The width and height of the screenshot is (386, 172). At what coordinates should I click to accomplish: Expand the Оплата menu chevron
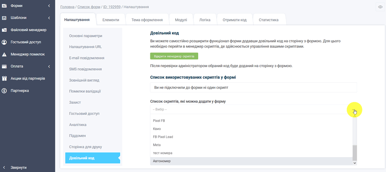(x=49, y=66)
